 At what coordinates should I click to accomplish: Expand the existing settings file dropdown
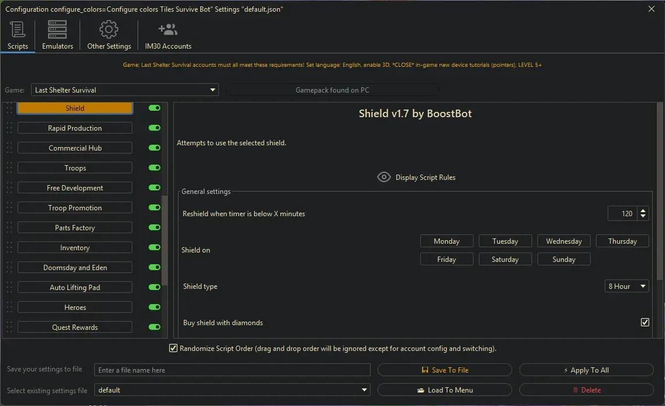[x=232, y=390]
